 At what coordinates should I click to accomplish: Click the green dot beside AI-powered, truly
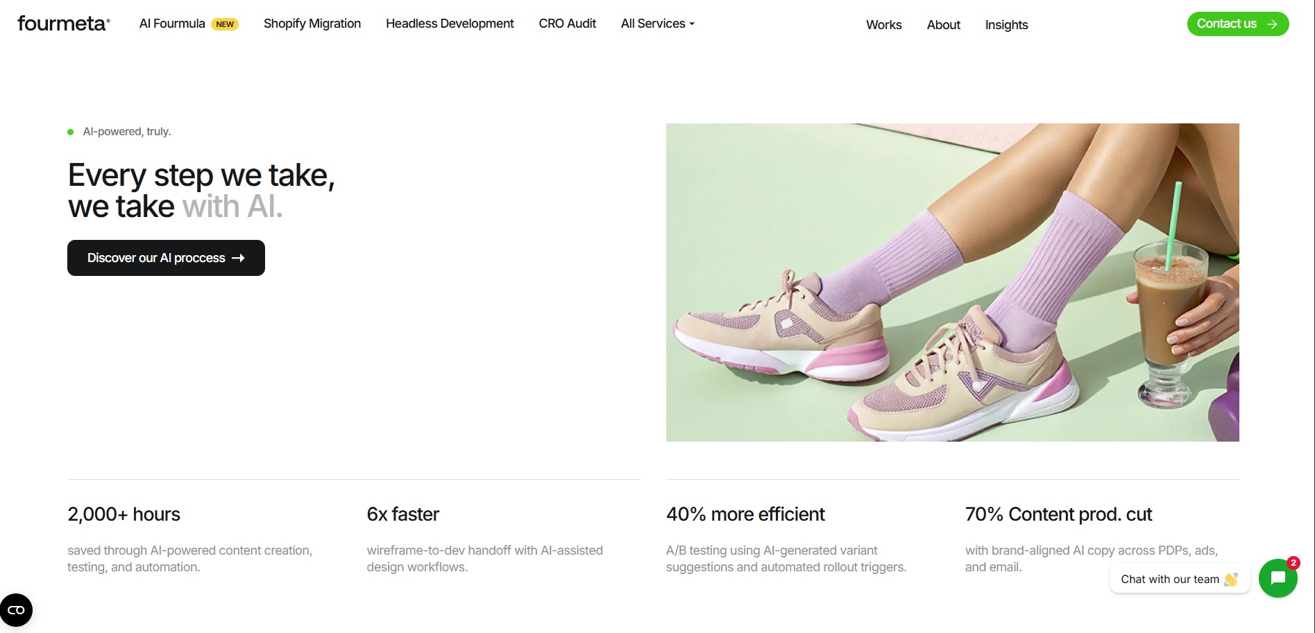(x=70, y=131)
